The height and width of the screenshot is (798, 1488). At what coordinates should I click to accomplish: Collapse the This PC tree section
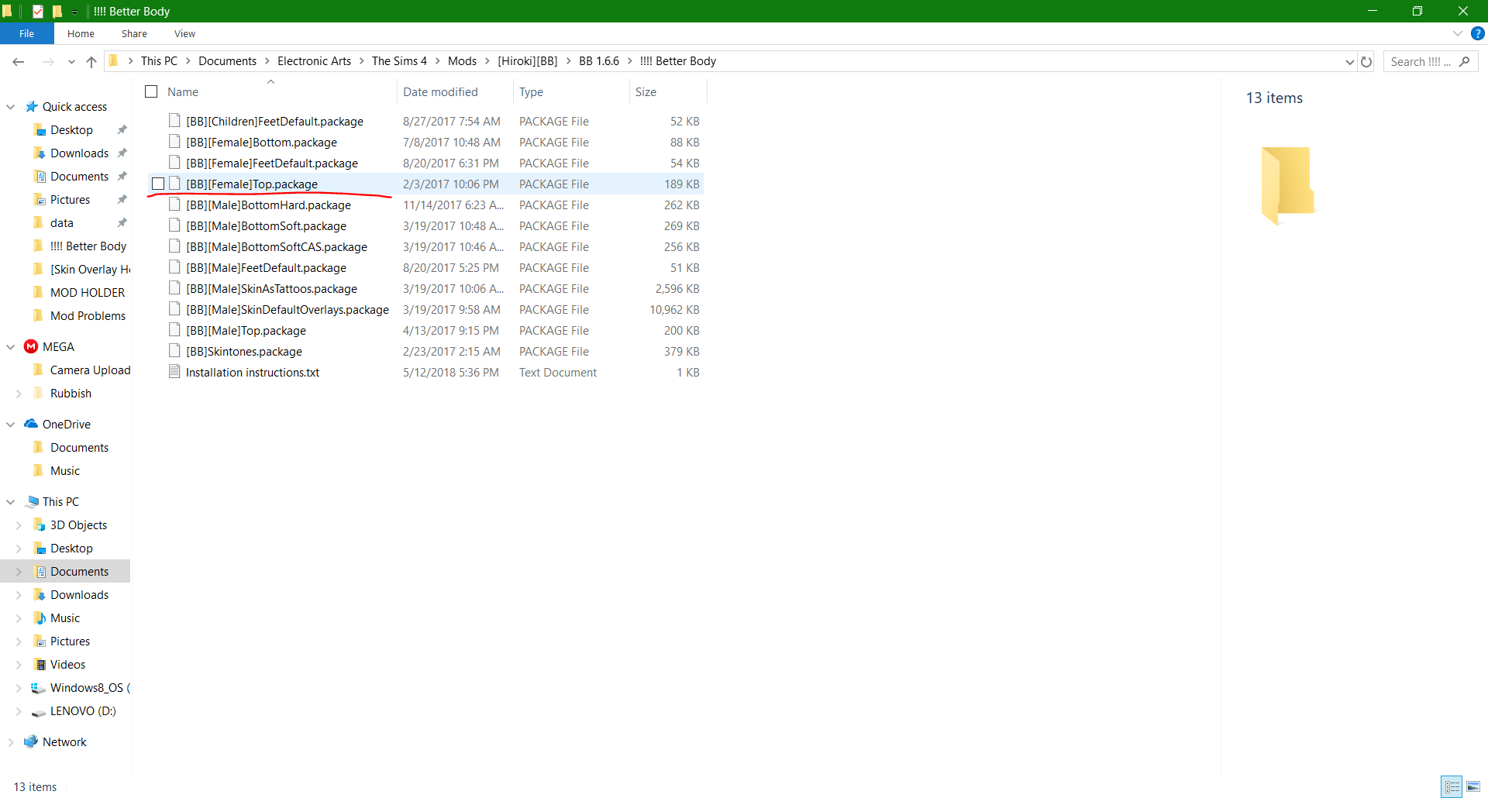(11, 502)
